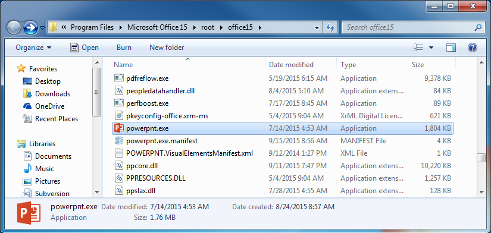Click the New folder button

167,48
